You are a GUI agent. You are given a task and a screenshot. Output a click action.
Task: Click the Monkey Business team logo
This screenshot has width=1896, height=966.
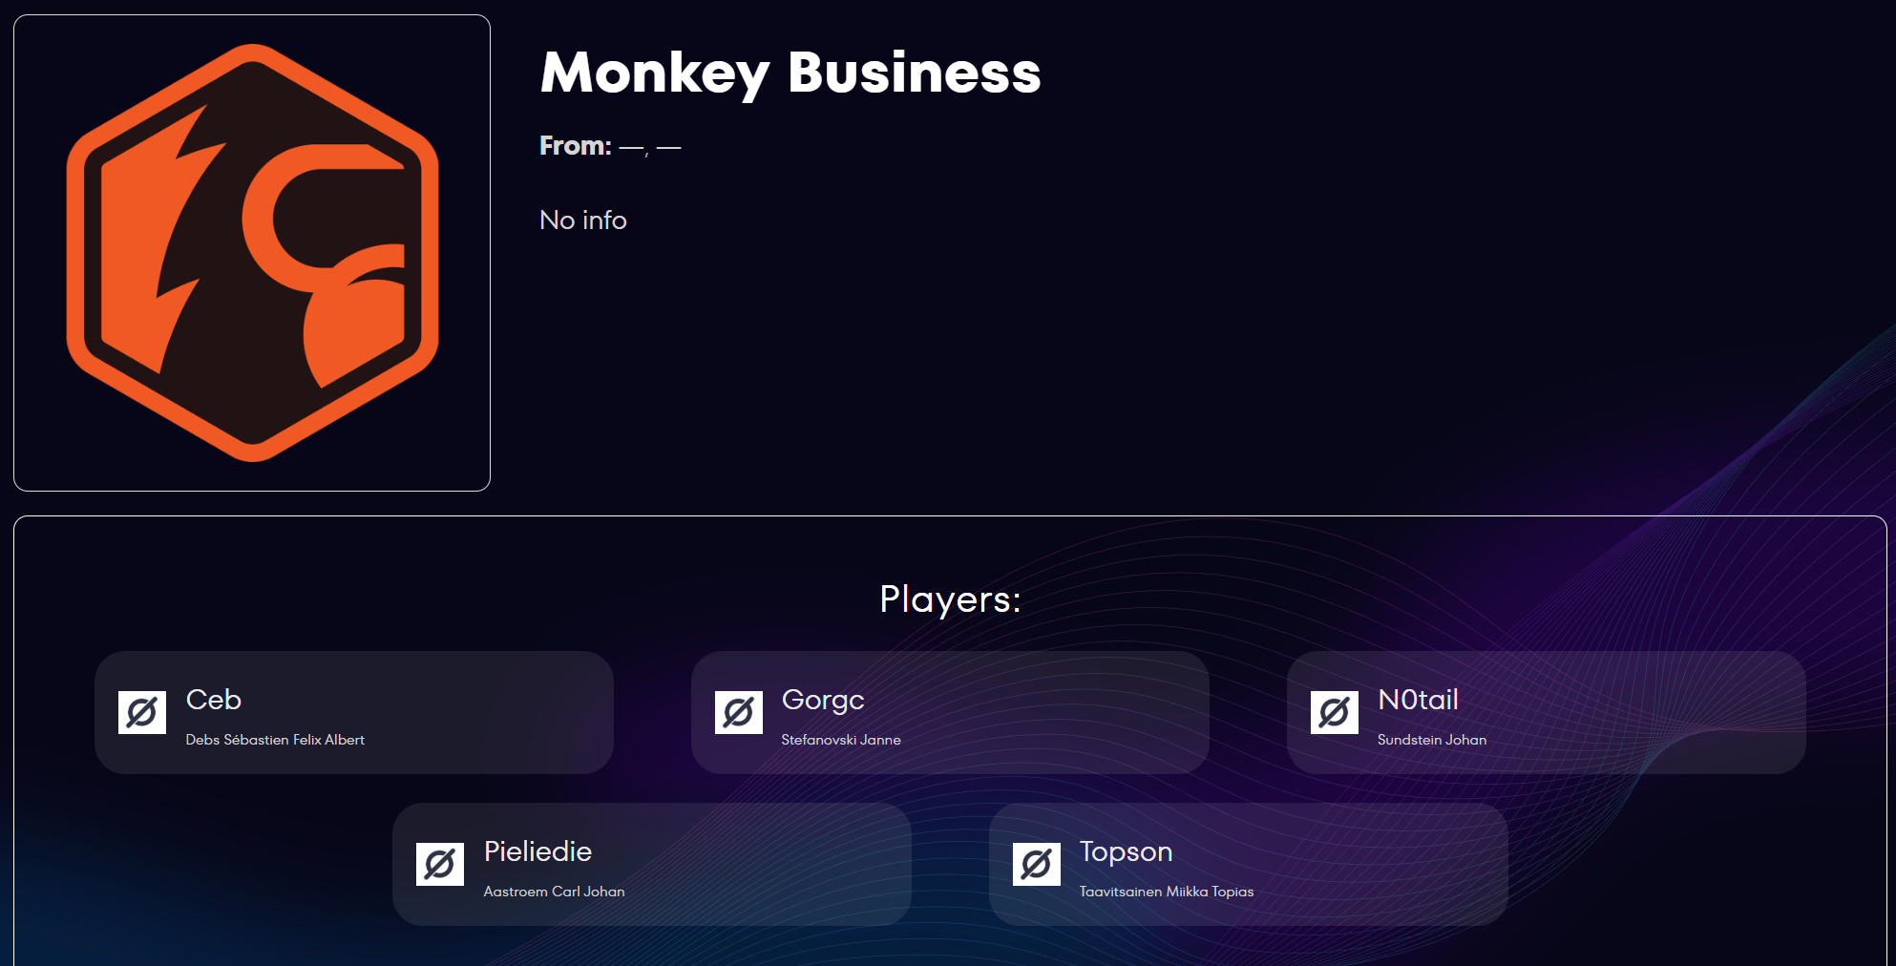[252, 253]
